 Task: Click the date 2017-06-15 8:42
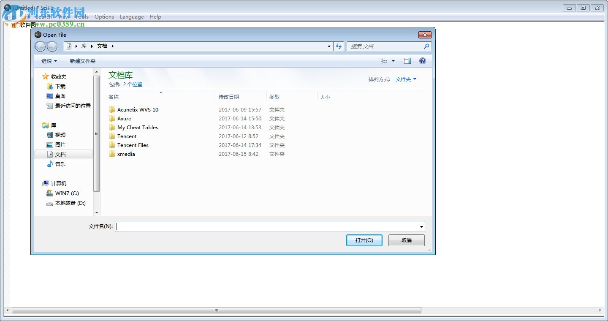coord(239,154)
